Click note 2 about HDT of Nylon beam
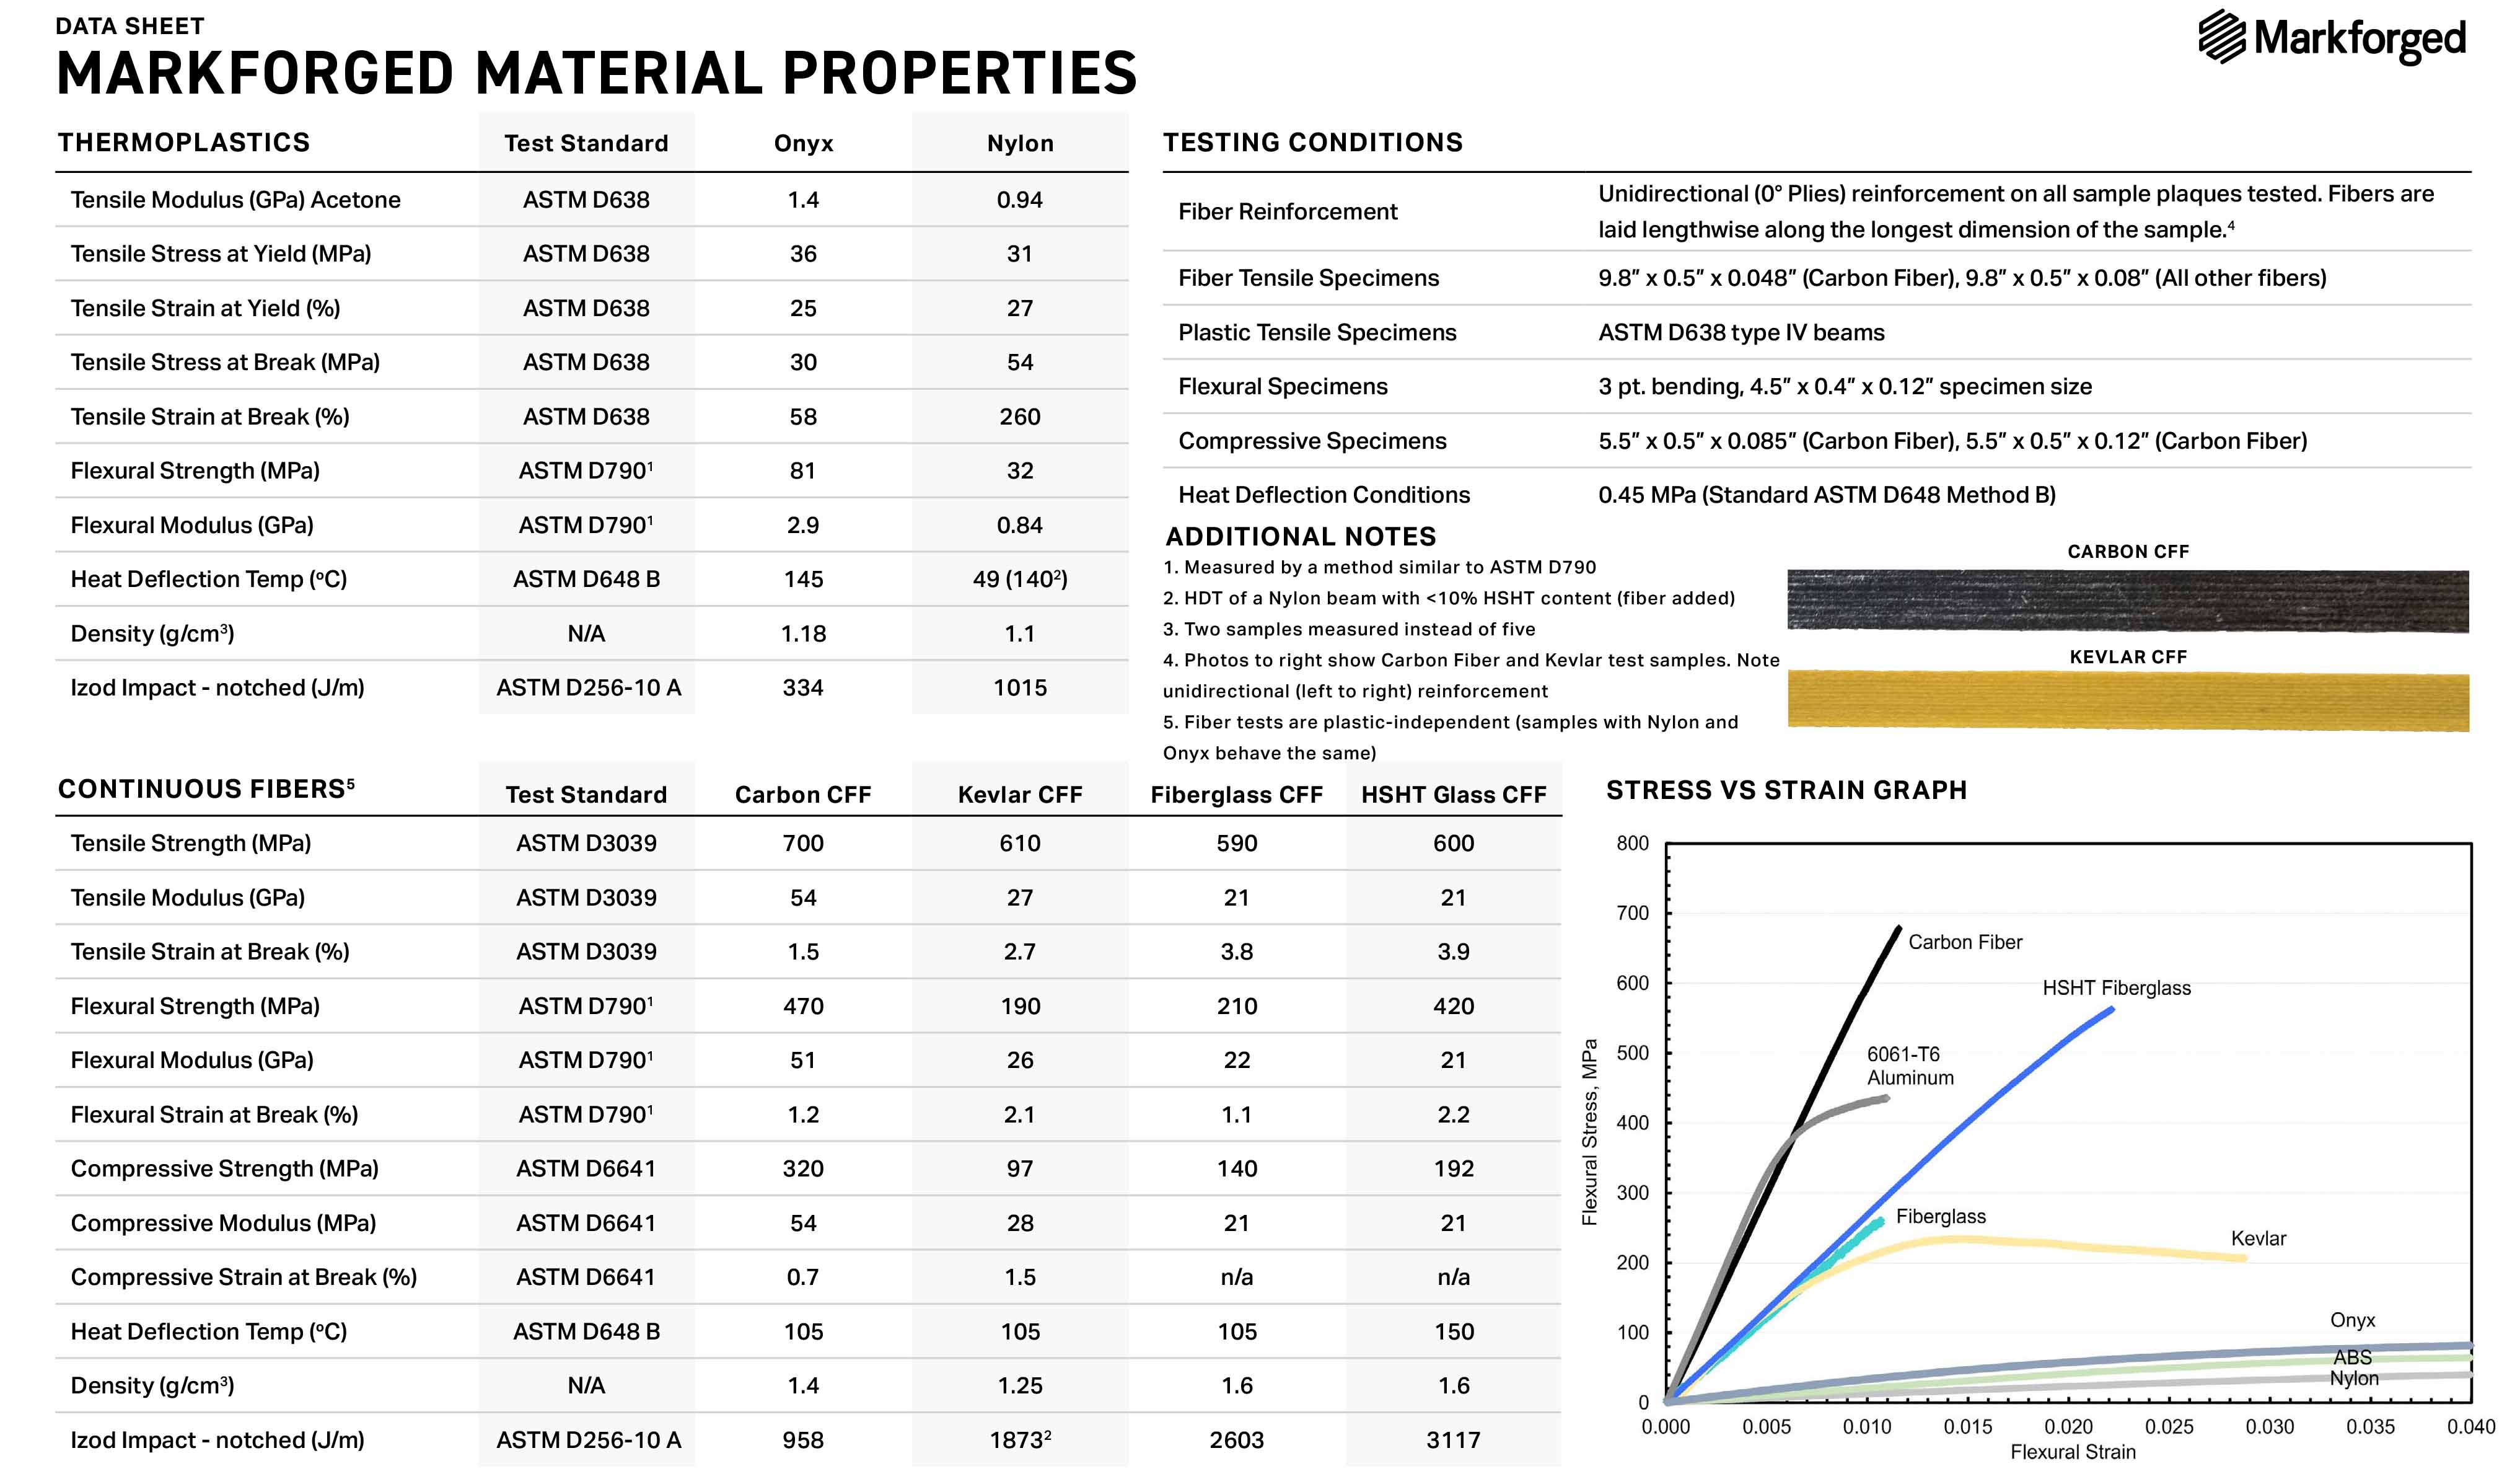The width and height of the screenshot is (2520, 1474). tap(1449, 598)
